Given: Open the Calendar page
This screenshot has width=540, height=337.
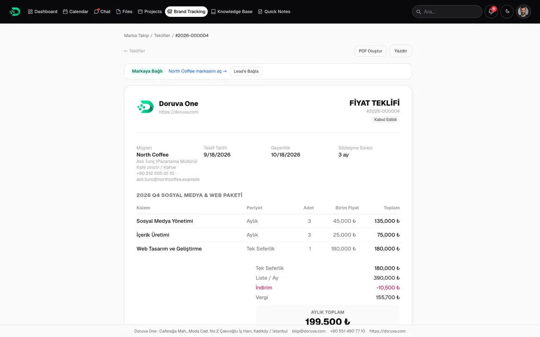Looking at the screenshot, I should click(x=76, y=11).
